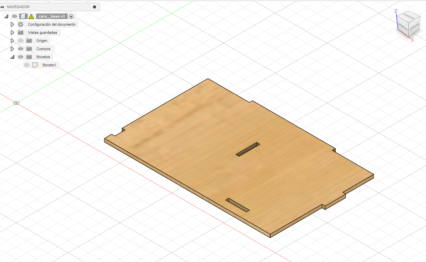Click the Origen folder icon

29,41
